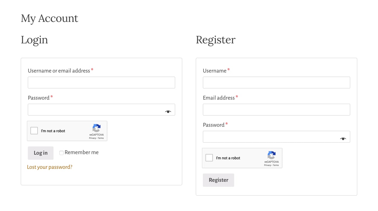
Task: Click the Register form Password field
Action: coord(270,137)
